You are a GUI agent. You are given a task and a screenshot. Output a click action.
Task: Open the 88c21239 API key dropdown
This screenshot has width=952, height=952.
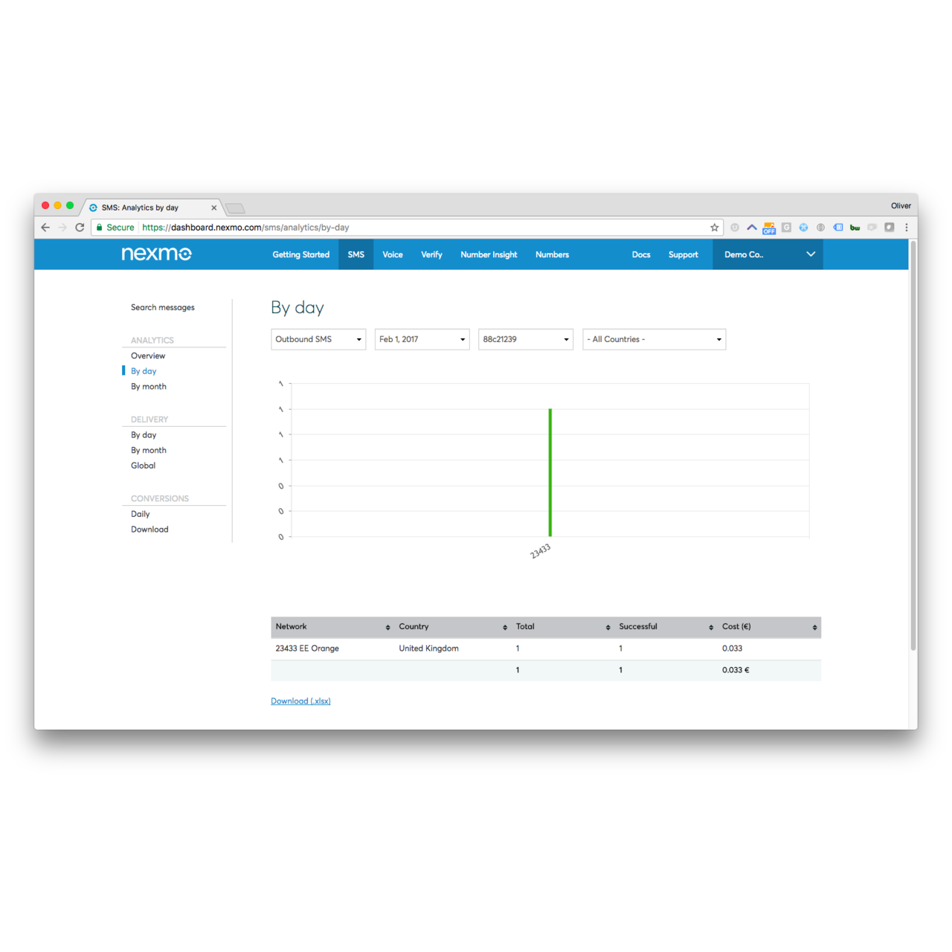click(525, 340)
